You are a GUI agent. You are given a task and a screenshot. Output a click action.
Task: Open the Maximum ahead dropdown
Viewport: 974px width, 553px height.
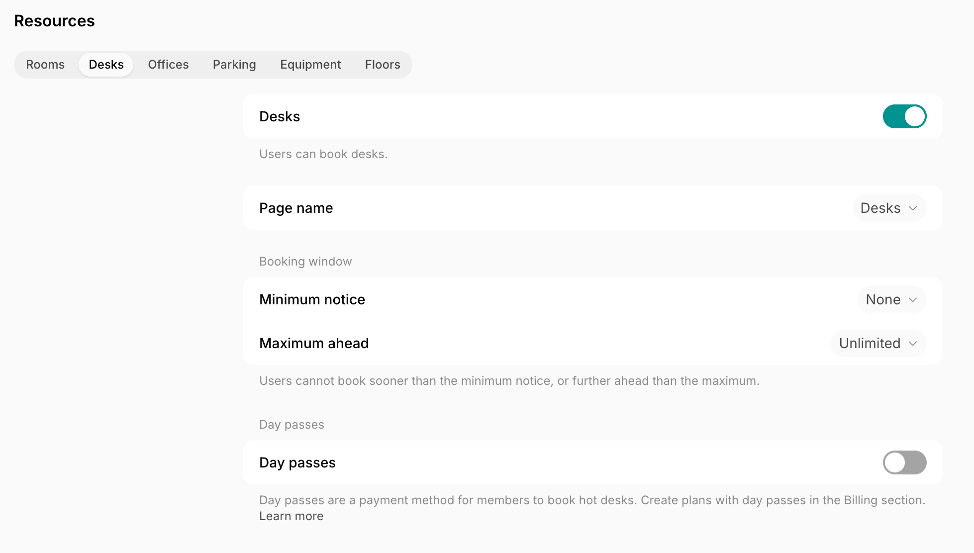click(878, 343)
